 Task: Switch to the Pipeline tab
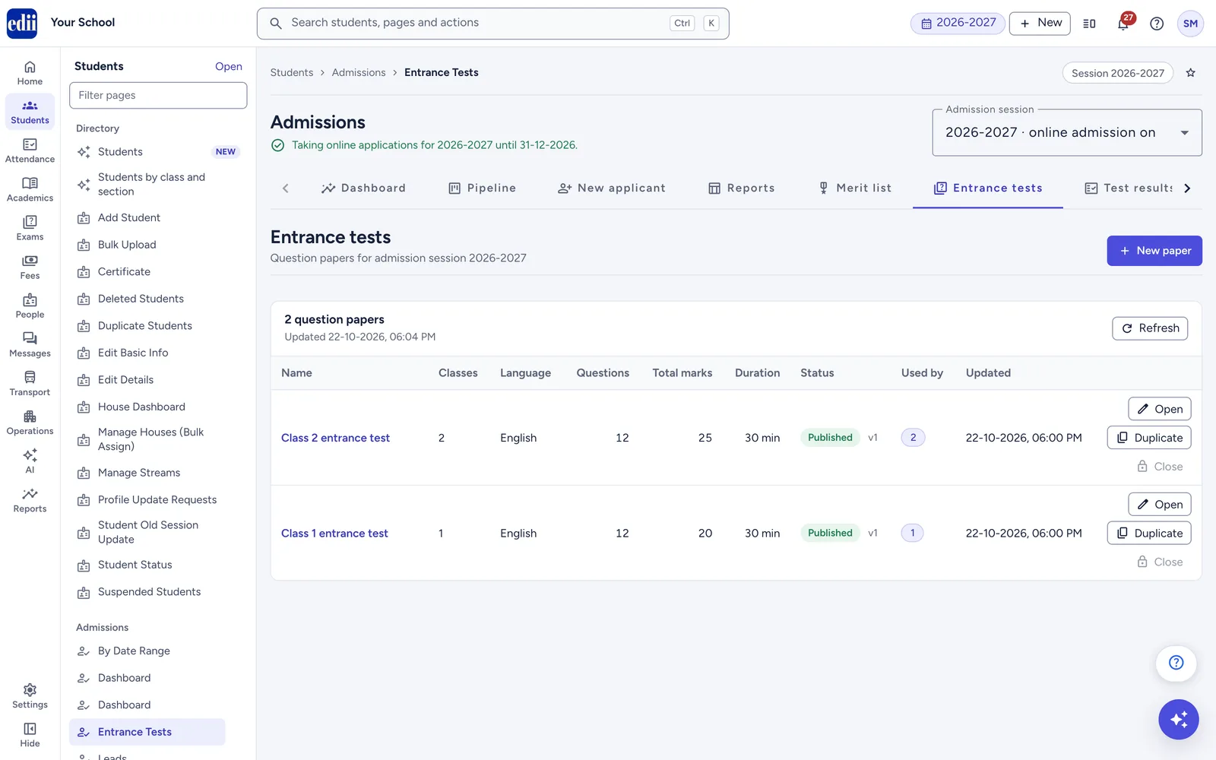tap(482, 188)
